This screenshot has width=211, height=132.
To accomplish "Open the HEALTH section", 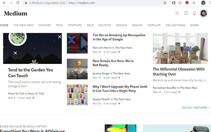I will [x=137, y=25].
